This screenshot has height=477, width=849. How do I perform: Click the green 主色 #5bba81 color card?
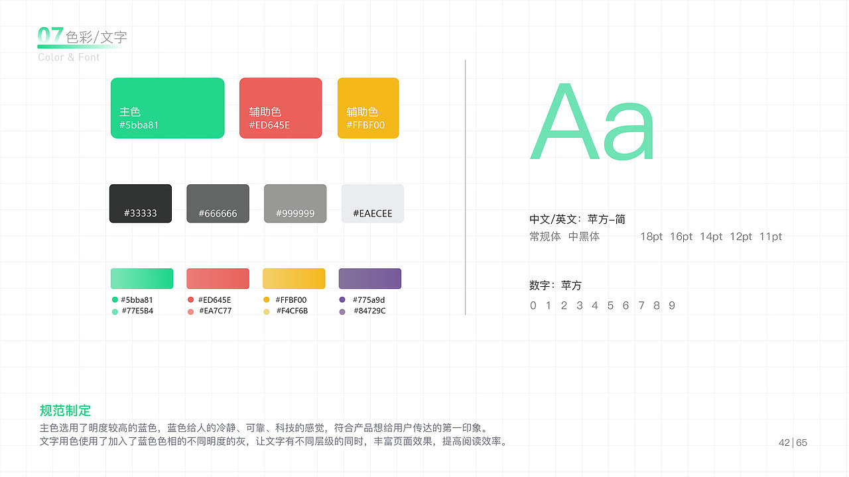[167, 107]
